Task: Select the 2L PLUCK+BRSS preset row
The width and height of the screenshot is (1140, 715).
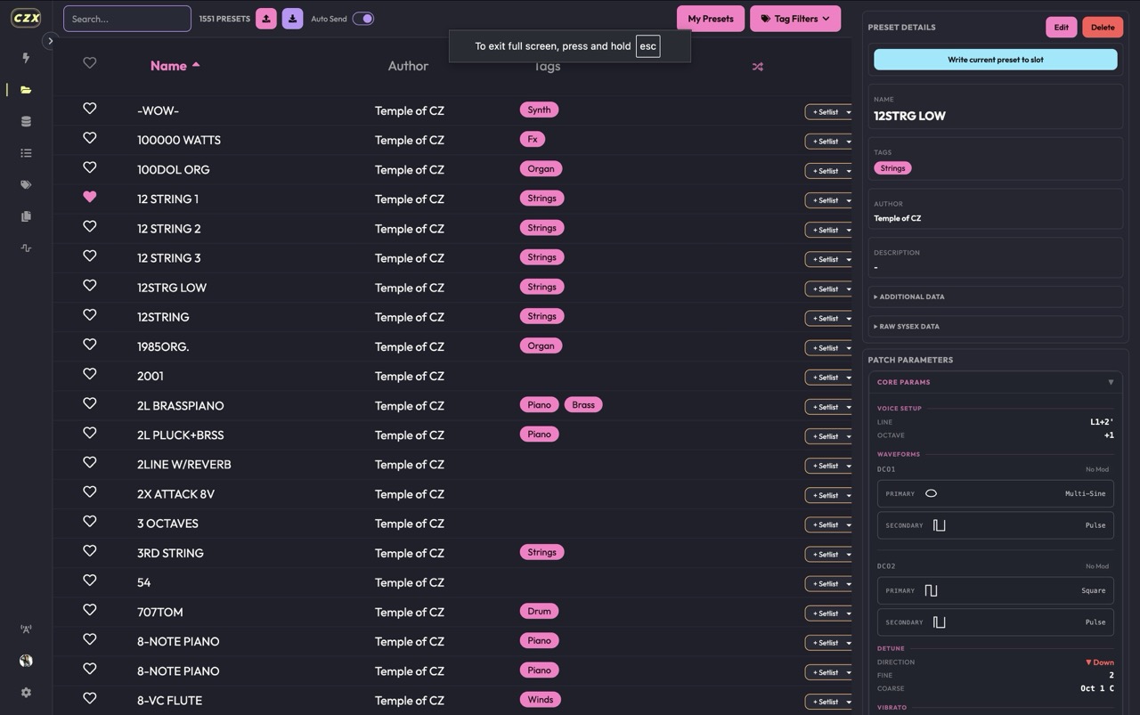Action: pos(452,435)
